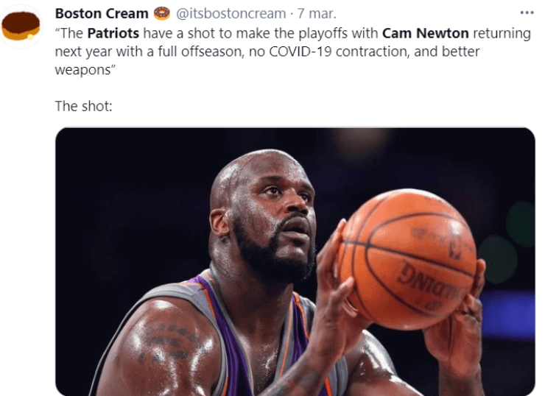
Task: Click the Boston Cream display name
Action: click(x=102, y=13)
